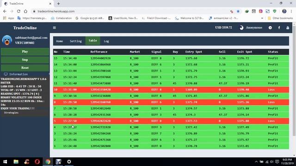Open the Facebook icon in the header
This screenshot has height=166, width=296.
(279, 28)
